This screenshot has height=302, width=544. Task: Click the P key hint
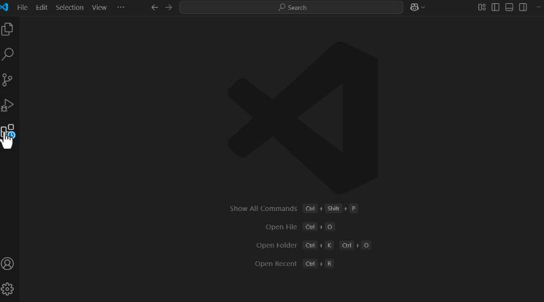point(354,208)
